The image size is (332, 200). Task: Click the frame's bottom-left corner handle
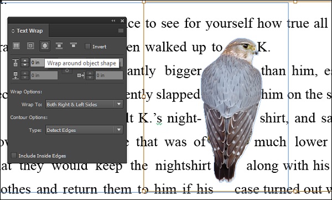pyautogui.click(x=144, y=191)
